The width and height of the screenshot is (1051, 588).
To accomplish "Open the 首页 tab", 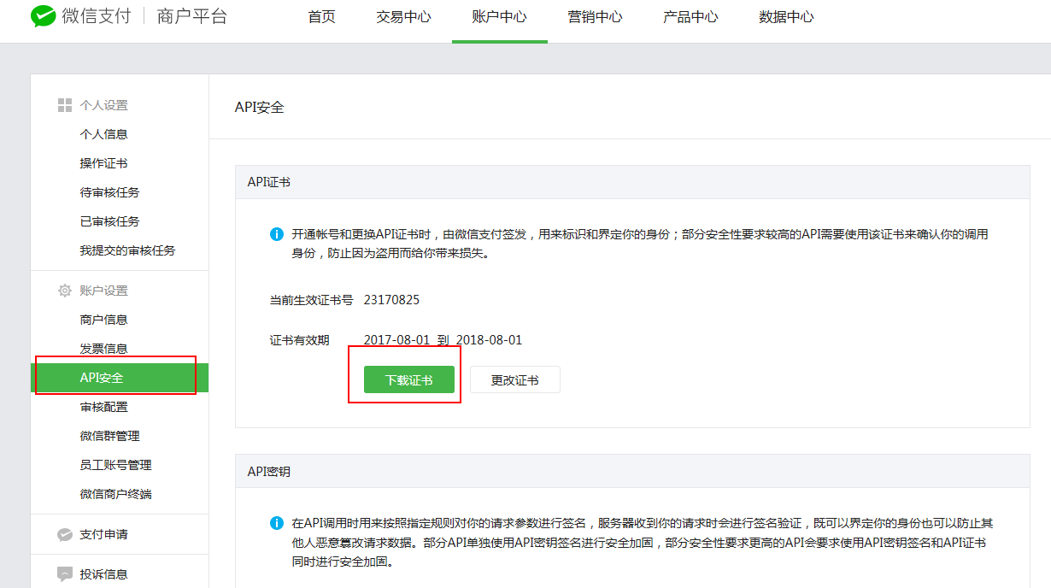I will pyautogui.click(x=322, y=17).
